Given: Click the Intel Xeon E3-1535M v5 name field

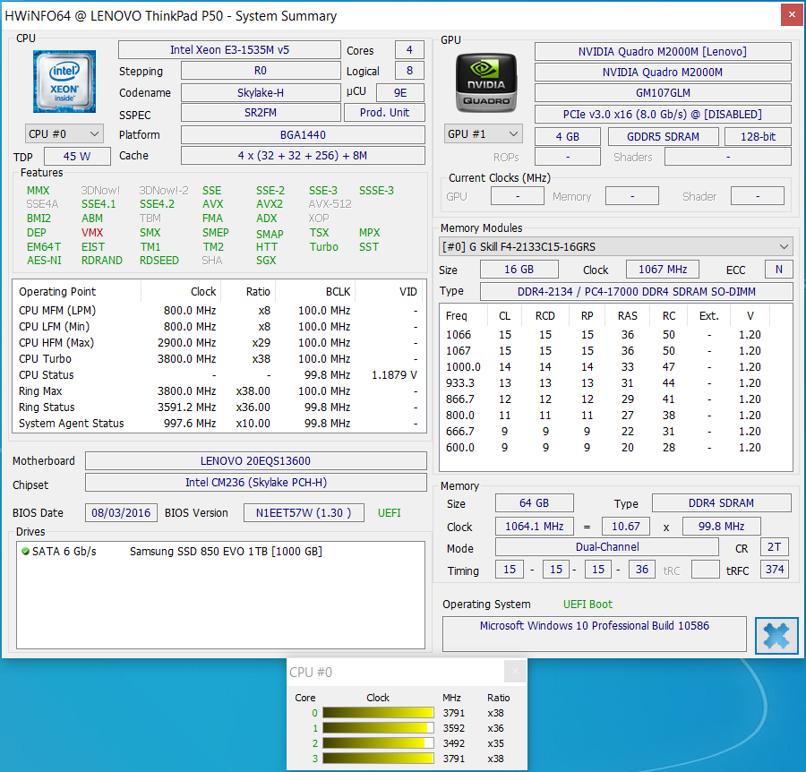Looking at the screenshot, I should coord(229,50).
